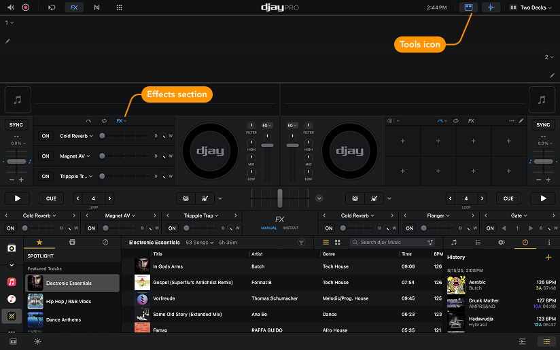
Task: Expand the crossfader options chevron button
Action: tap(319, 198)
